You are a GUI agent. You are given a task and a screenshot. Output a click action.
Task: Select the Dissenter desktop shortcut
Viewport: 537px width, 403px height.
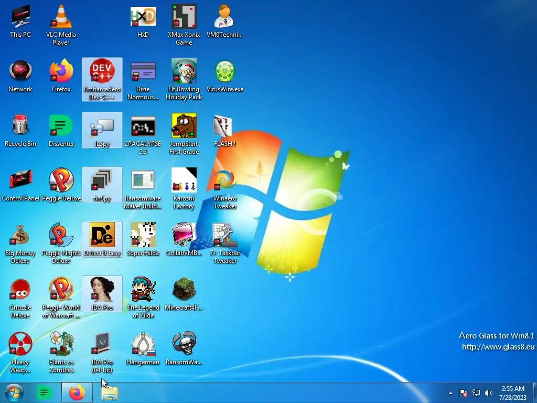pyautogui.click(x=61, y=131)
